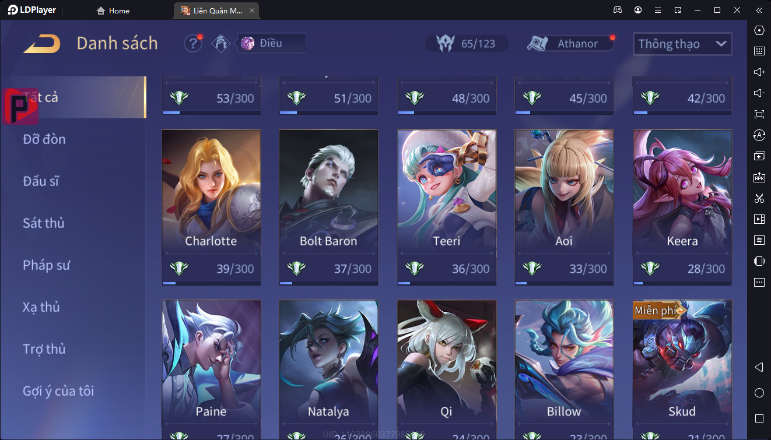Select the Đỡ đòn category tab
Viewport: 771px width, 440px height.
point(44,139)
